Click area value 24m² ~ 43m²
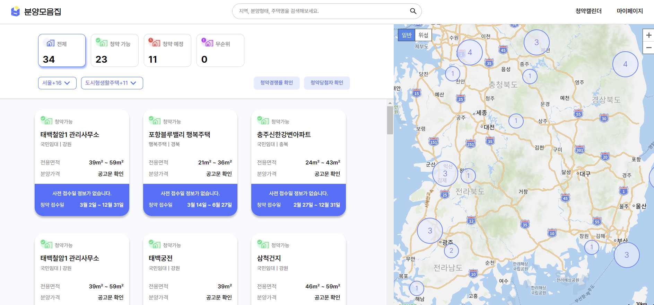The image size is (654, 305). (323, 162)
